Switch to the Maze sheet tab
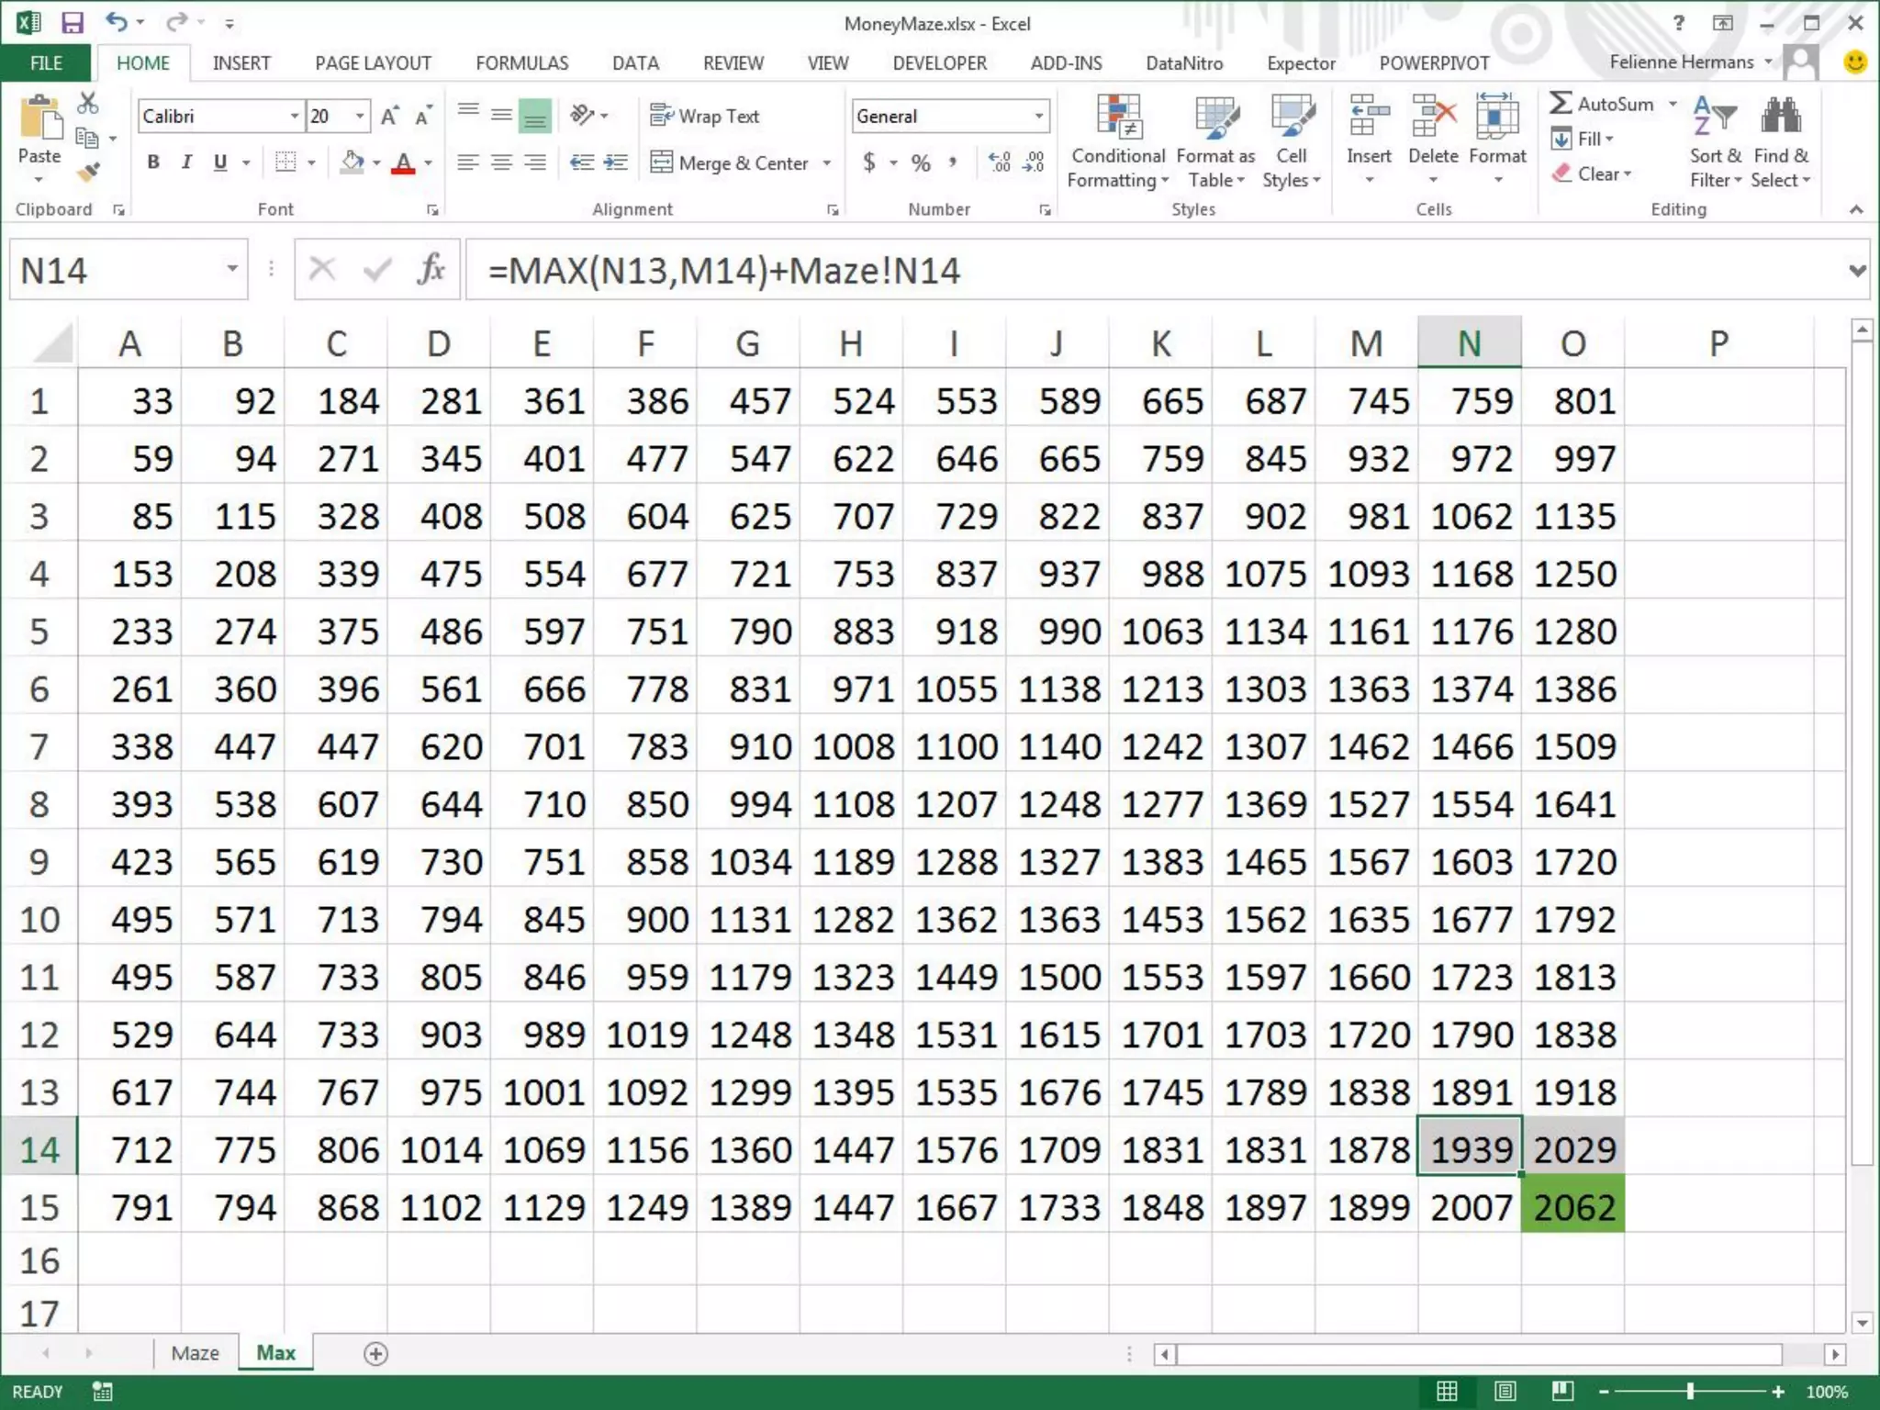Screen dimensions: 1880x1410 pos(195,1353)
